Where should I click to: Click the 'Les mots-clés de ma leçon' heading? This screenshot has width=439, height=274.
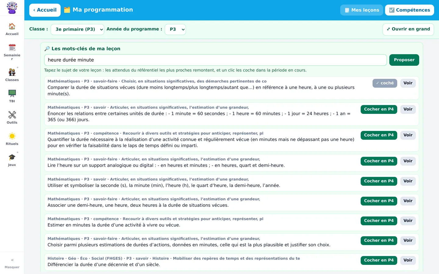[82, 49]
